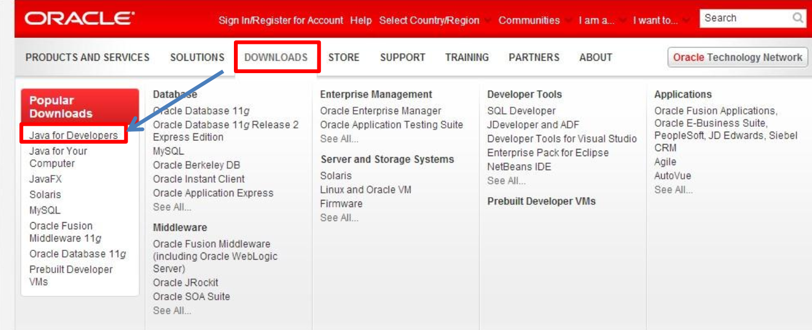This screenshot has width=812, height=330.
Task: Open the Help link
Action: pos(361,21)
